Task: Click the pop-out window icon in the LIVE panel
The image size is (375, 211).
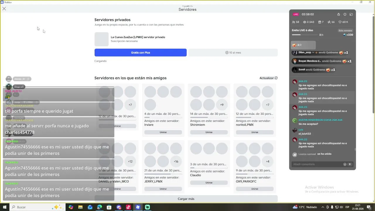Action: click(x=351, y=14)
